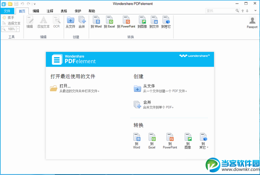Click the PDFelement app icon in title bar
Screen dimensions: 260x175
(4, 4)
